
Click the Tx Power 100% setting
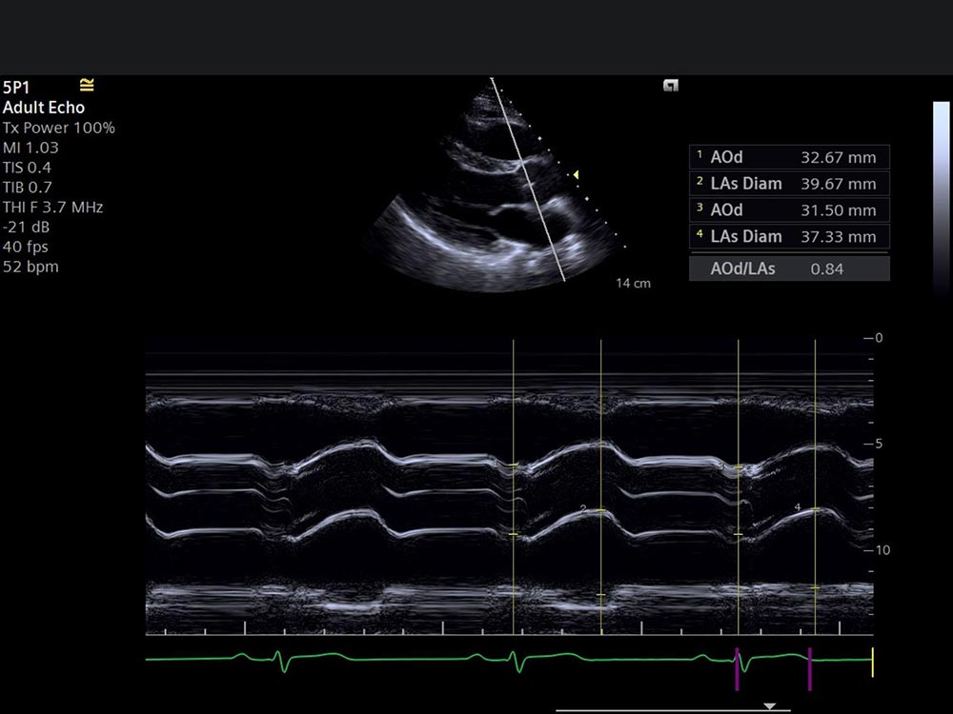click(59, 128)
